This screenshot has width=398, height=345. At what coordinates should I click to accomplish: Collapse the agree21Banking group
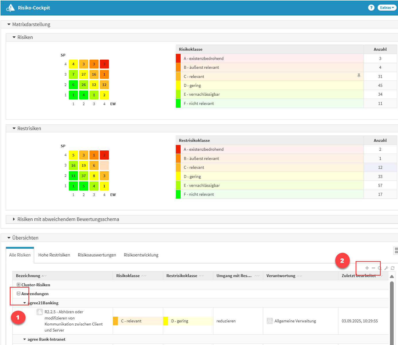point(25,303)
